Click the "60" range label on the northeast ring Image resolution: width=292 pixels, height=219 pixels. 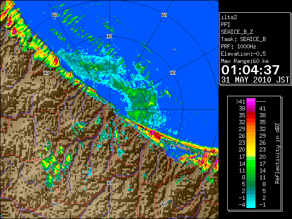[x=164, y=15]
